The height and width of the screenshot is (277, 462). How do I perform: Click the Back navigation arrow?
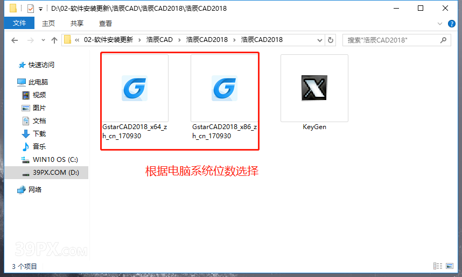15,40
